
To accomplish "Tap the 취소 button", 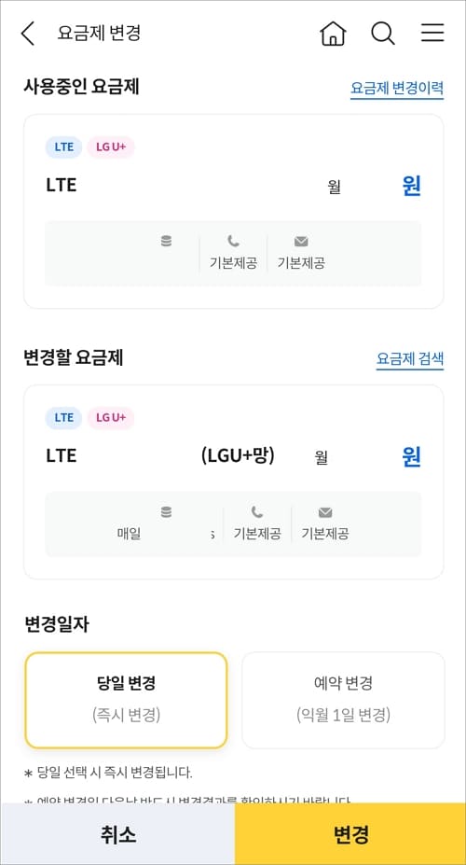I will coord(117,834).
